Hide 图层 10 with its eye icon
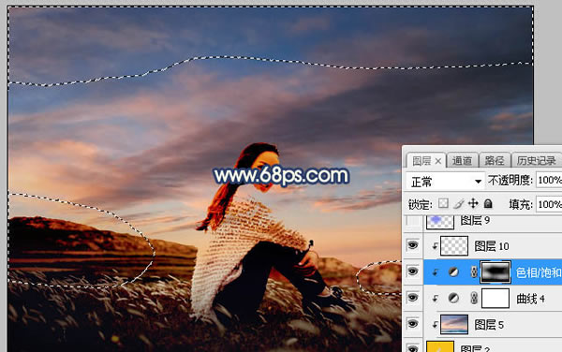 [x=412, y=245]
